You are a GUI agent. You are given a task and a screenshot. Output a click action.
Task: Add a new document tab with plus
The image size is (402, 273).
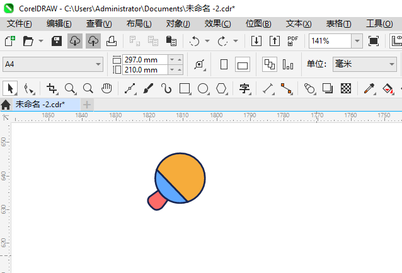pos(87,105)
